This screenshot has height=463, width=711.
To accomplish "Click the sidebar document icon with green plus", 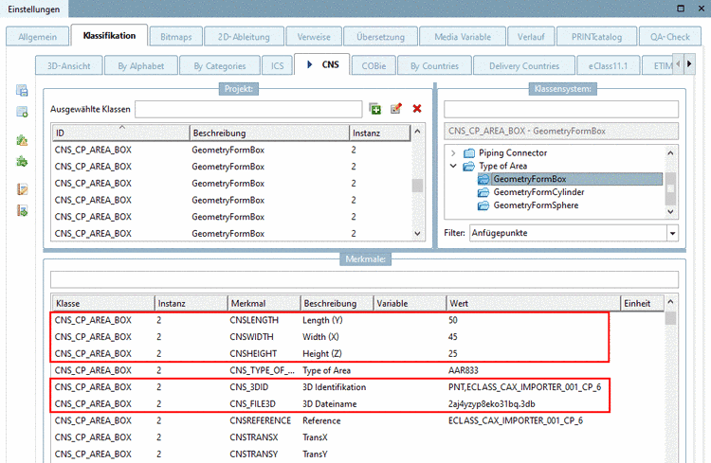I will 22,113.
